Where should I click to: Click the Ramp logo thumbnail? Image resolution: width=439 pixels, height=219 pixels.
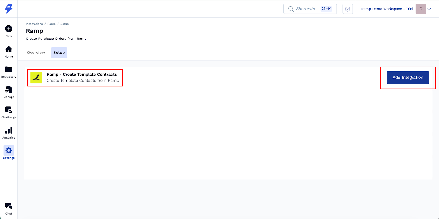tap(36, 78)
